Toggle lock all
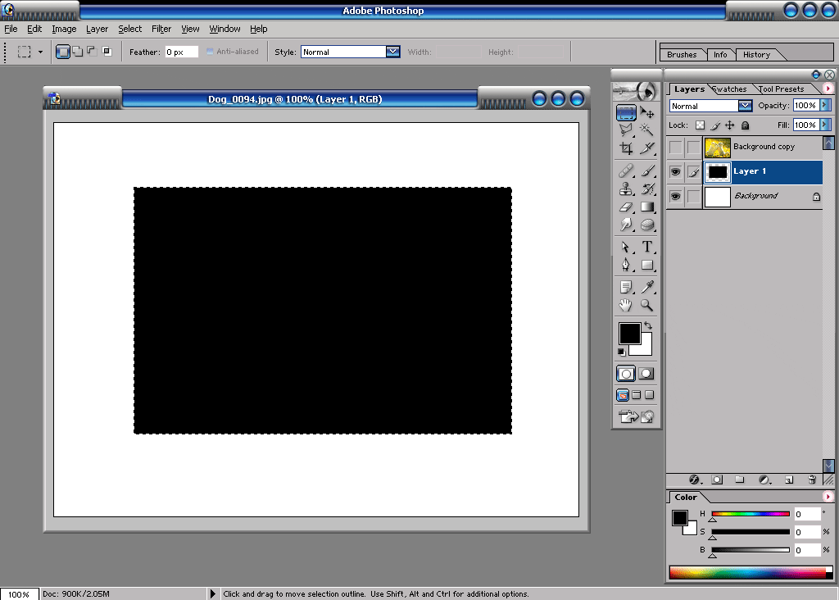Image resolution: width=839 pixels, height=600 pixels. 745,125
